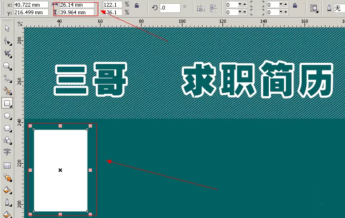
Task: Edit the object height field 39.964 mm
Action: click(x=77, y=12)
